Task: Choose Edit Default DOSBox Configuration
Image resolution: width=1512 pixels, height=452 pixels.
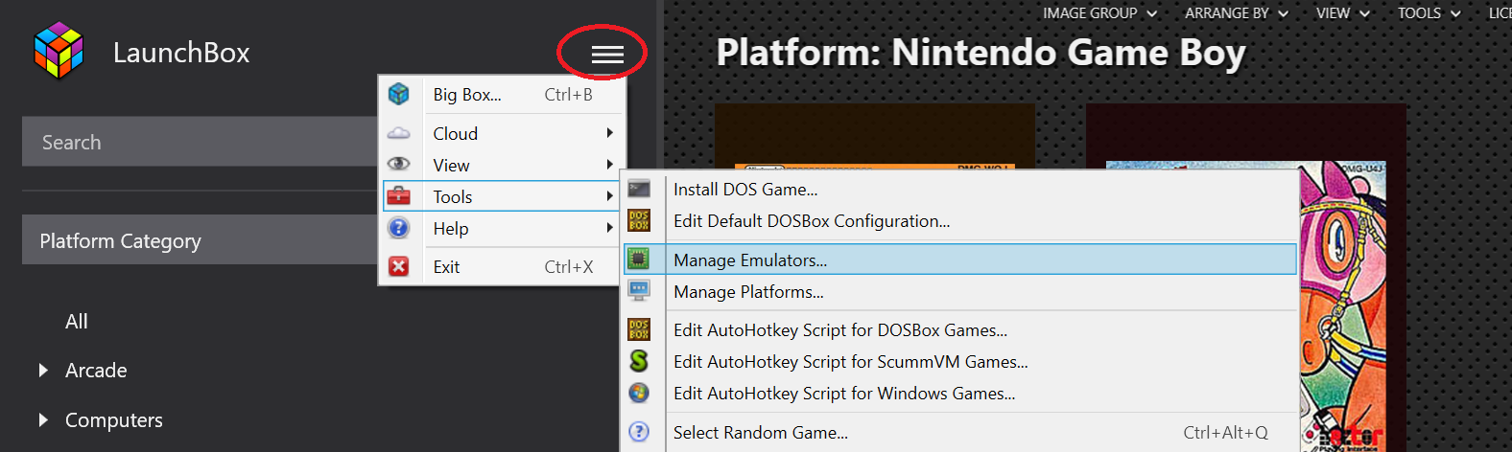Action: (960, 221)
